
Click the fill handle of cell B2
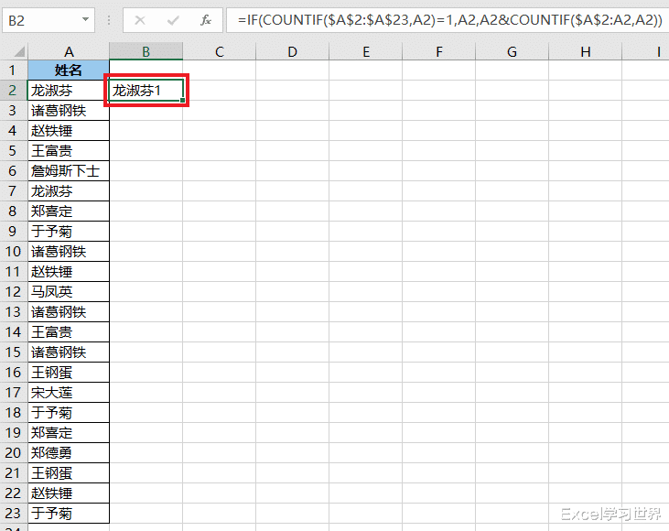click(183, 100)
